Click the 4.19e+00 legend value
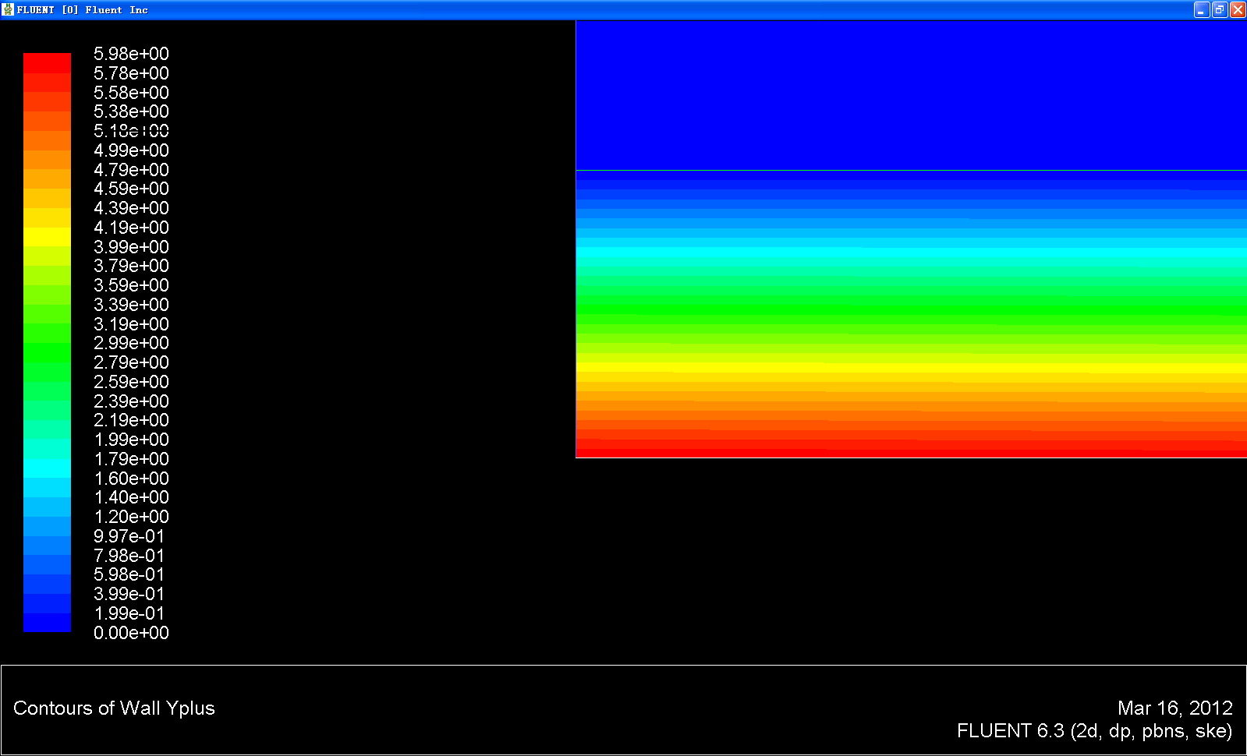Image resolution: width=1247 pixels, height=756 pixels. click(131, 228)
